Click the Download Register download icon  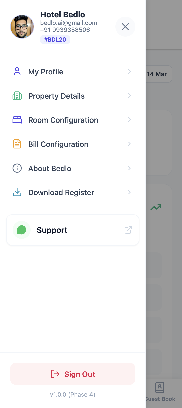[x=17, y=192]
